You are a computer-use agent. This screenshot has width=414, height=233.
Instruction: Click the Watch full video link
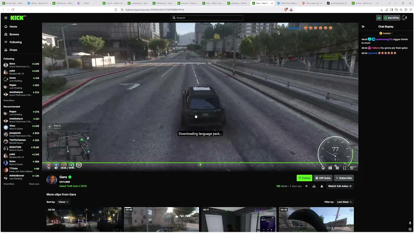[340, 186]
